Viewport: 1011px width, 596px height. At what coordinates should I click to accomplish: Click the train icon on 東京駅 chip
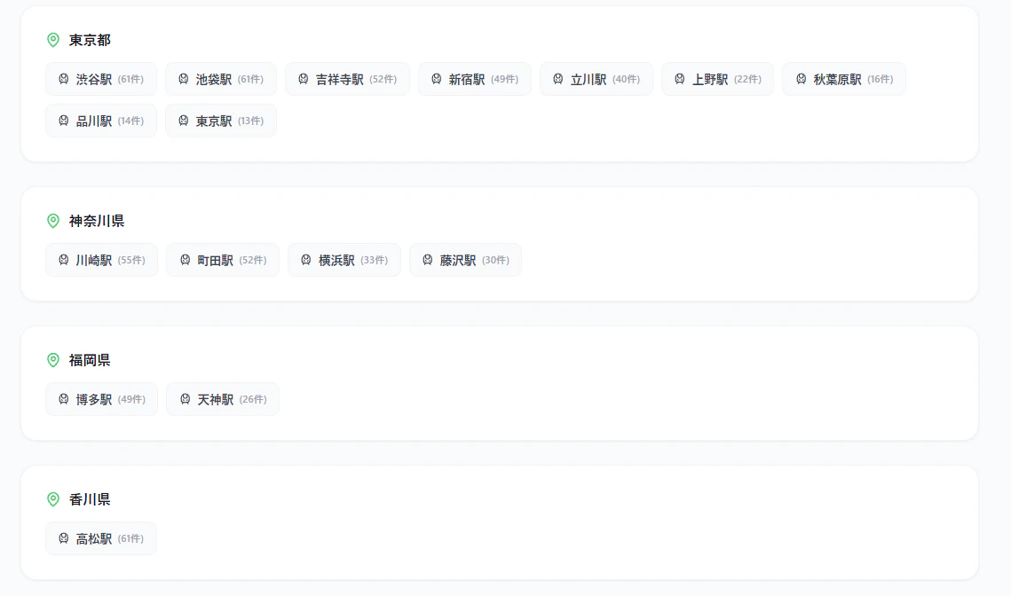tap(184, 121)
